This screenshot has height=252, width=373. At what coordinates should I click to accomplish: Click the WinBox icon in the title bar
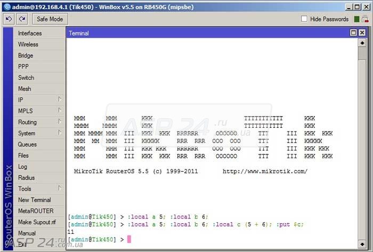[6, 6]
